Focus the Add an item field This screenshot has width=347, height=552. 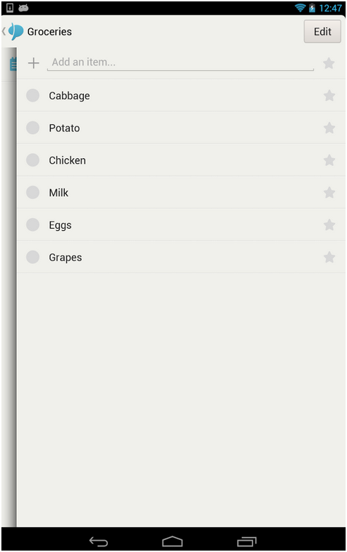pyautogui.click(x=181, y=63)
